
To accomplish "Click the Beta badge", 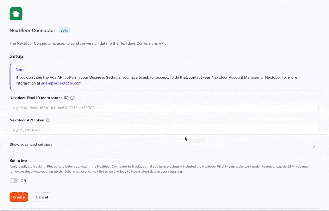I will point(64,30).
